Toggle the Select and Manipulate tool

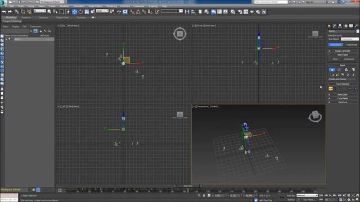tap(119, 12)
